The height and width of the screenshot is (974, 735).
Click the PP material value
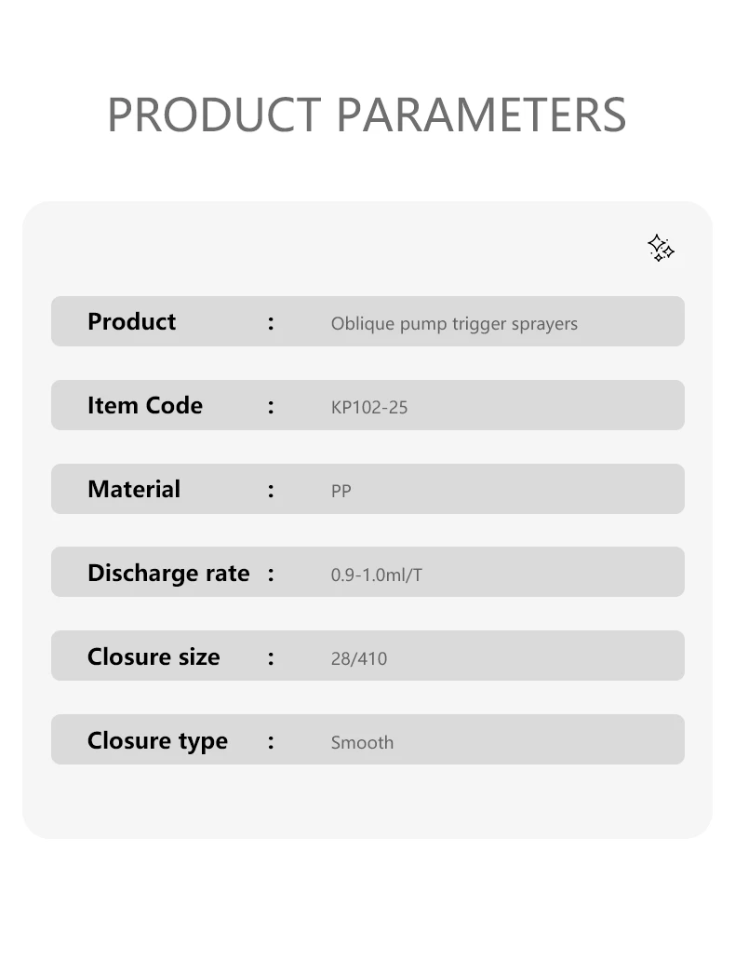click(341, 492)
